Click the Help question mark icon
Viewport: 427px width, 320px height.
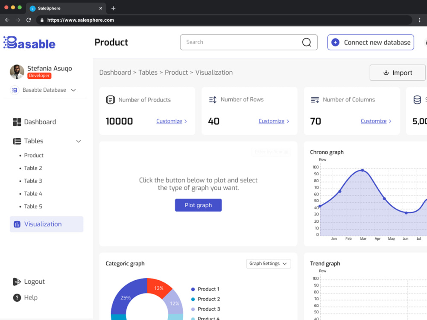point(17,298)
